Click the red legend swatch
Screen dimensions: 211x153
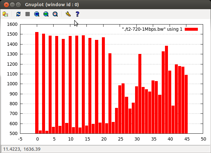pyautogui.click(x=191, y=29)
